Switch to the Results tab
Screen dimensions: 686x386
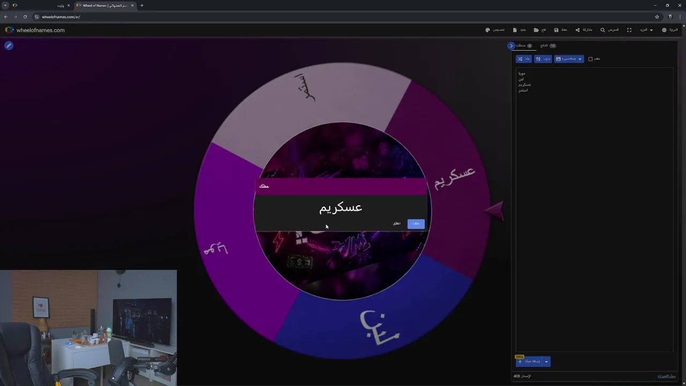coord(548,46)
